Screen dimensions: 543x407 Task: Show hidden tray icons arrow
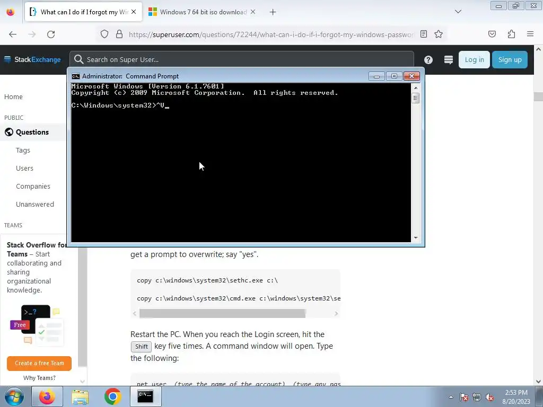[x=451, y=397]
